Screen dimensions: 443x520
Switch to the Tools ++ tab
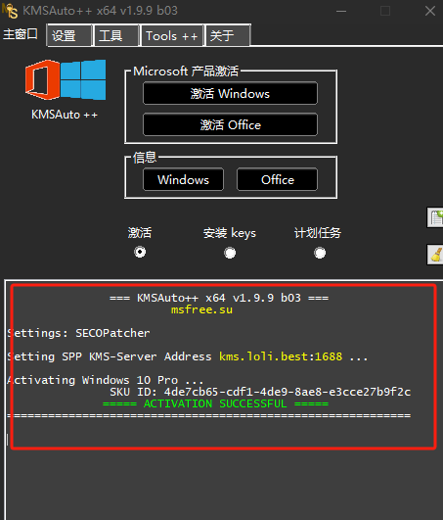click(x=172, y=35)
